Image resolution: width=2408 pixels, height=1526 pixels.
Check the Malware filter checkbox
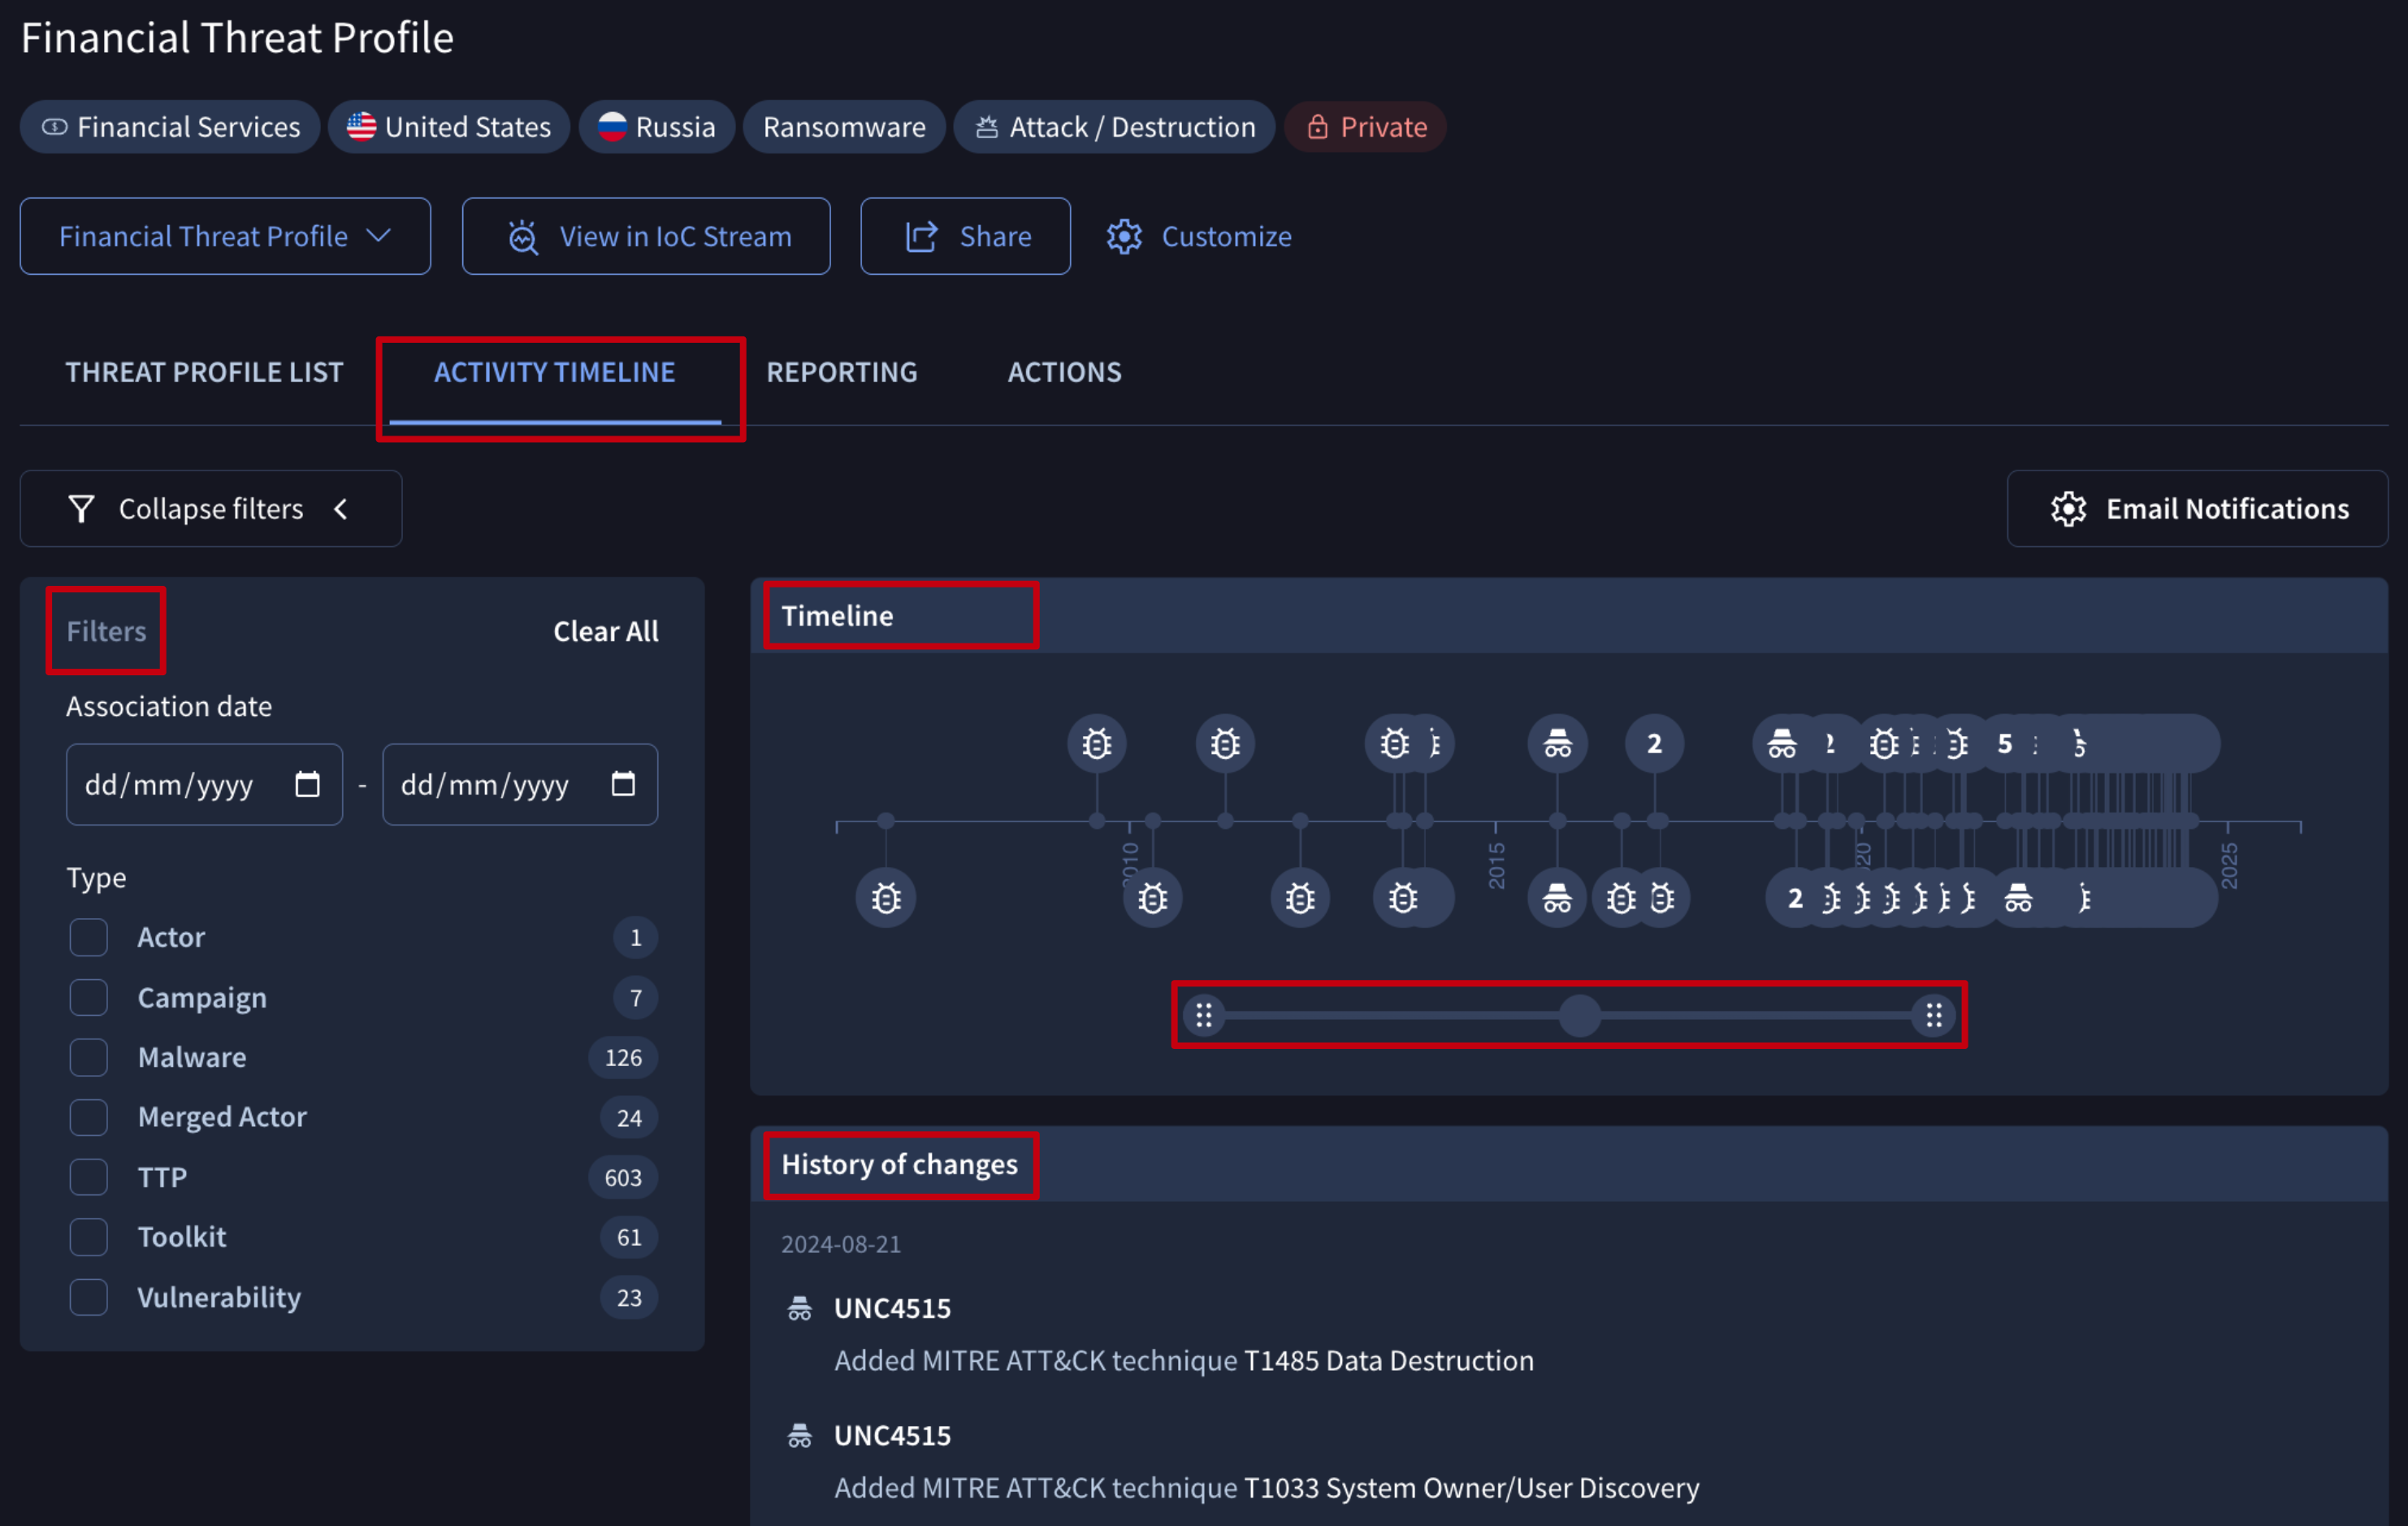pos(89,1057)
